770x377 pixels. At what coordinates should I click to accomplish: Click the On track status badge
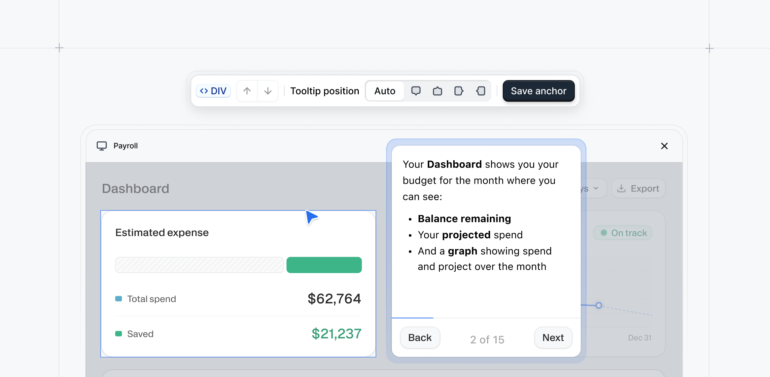(x=623, y=233)
